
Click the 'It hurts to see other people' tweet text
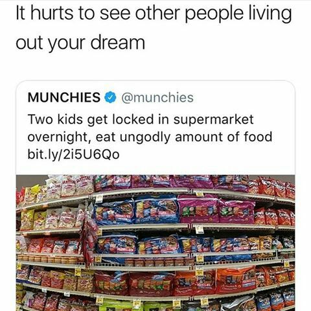pyautogui.click(x=154, y=28)
